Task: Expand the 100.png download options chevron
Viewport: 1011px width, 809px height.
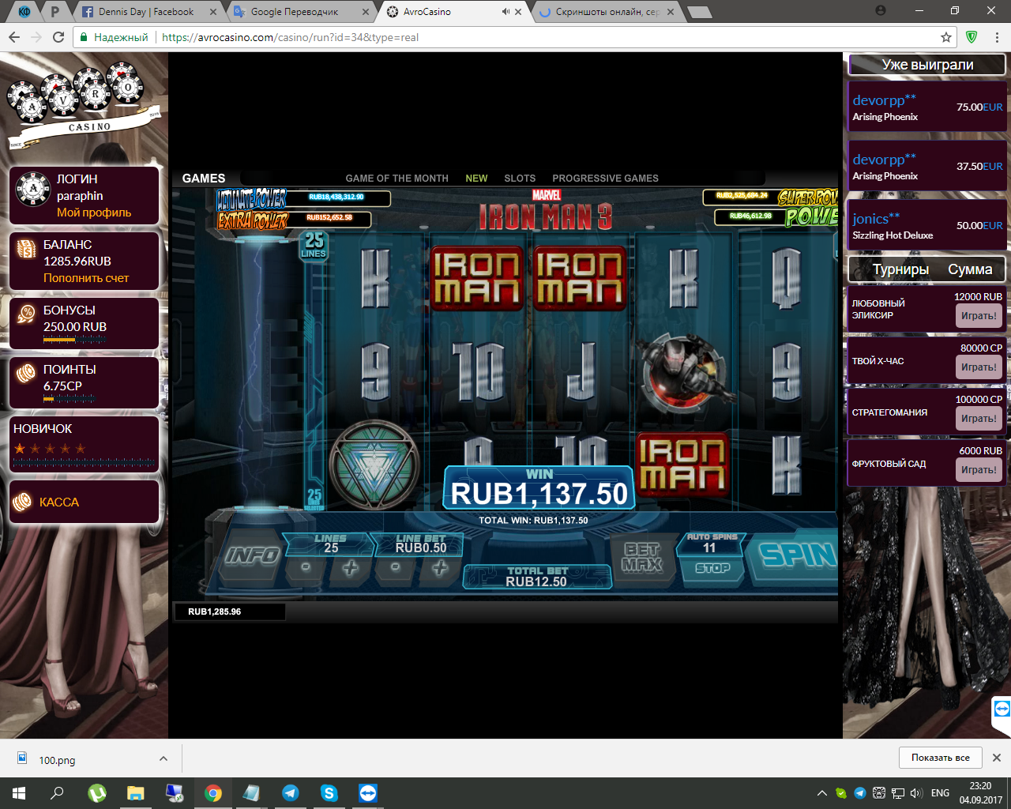Action: (163, 758)
